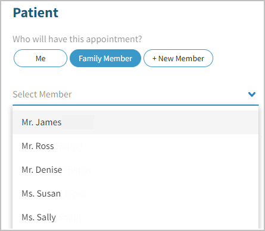
Task: Click the blue underline of Select Member
Action: (x=136, y=105)
